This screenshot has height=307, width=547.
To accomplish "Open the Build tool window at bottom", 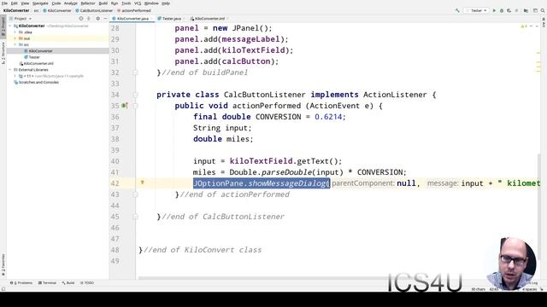I will point(68,282).
